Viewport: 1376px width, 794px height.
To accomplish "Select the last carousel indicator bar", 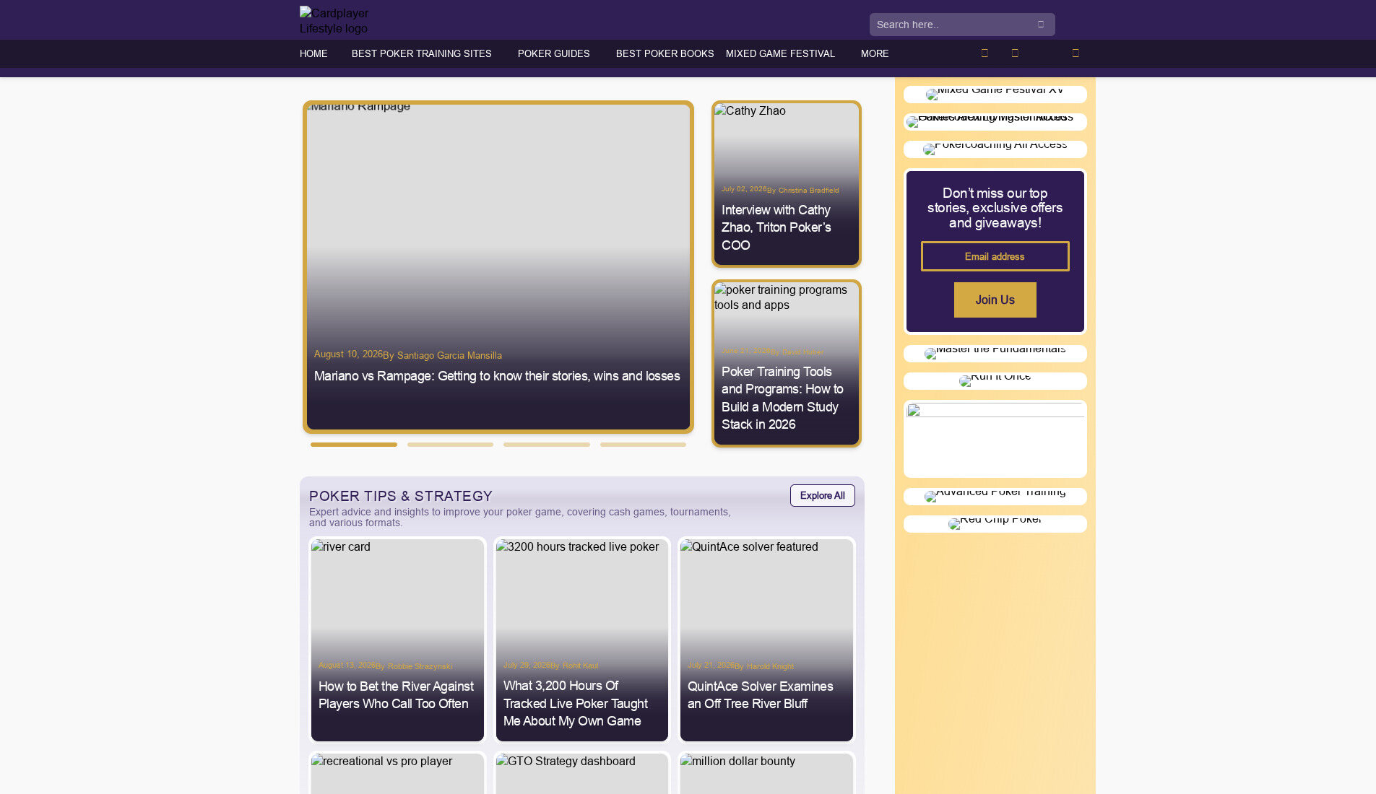I will coord(643,445).
